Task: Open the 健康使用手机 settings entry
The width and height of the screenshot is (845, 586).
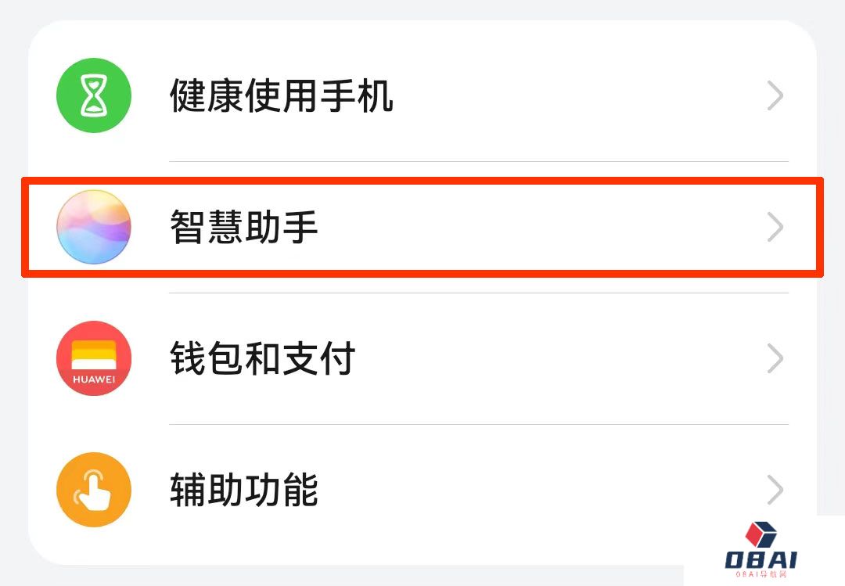Action: click(282, 95)
